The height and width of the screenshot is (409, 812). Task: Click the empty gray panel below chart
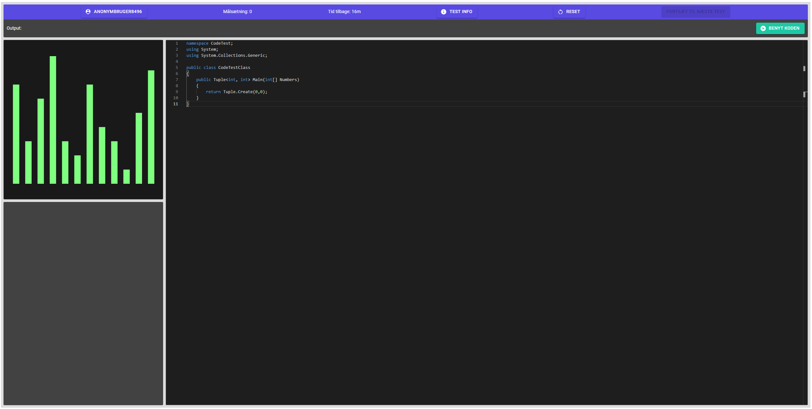click(x=83, y=303)
